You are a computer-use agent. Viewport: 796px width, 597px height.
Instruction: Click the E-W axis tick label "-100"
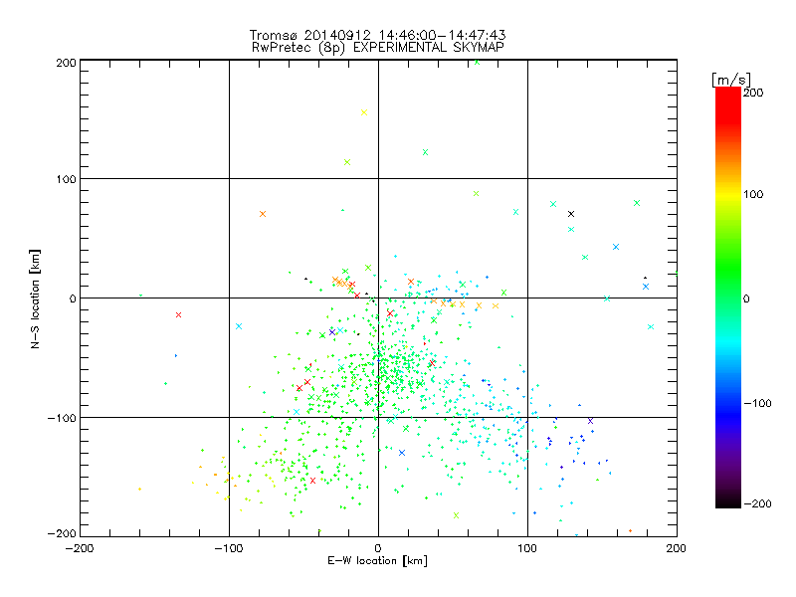pos(229,548)
